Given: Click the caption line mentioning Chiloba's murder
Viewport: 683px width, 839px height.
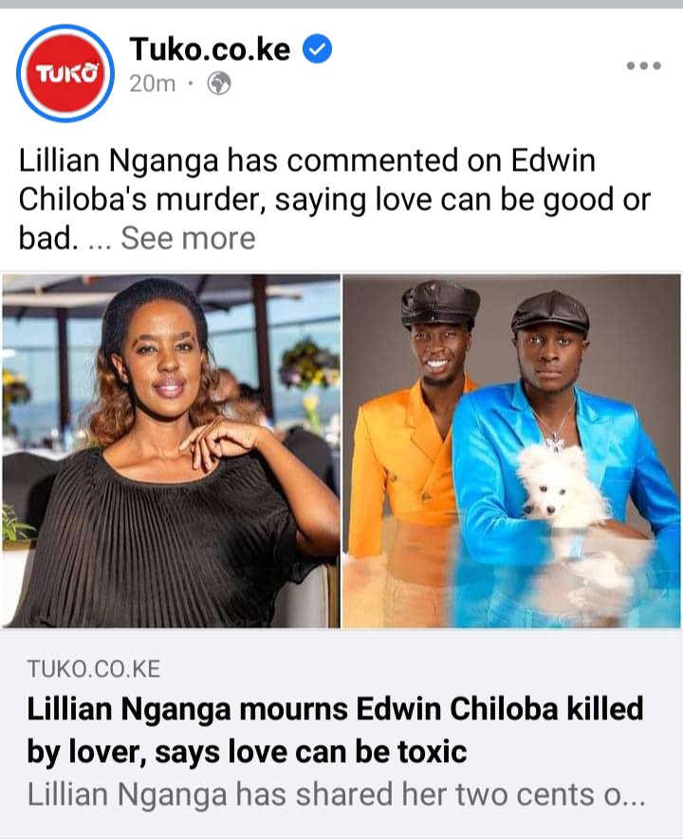Looking at the screenshot, I should click(x=334, y=199).
